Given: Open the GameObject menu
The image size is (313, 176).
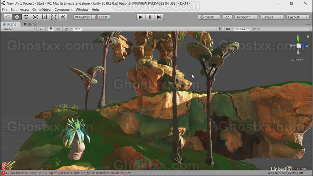Looking at the screenshot, I should coord(42,9).
